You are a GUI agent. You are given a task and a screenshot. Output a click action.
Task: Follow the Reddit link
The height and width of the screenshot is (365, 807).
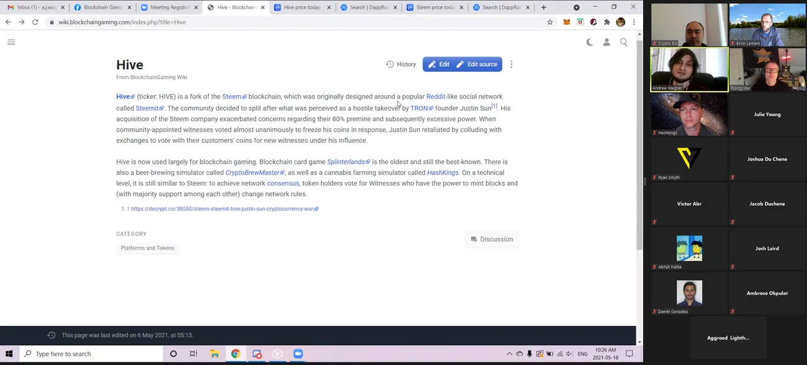pyautogui.click(x=436, y=97)
